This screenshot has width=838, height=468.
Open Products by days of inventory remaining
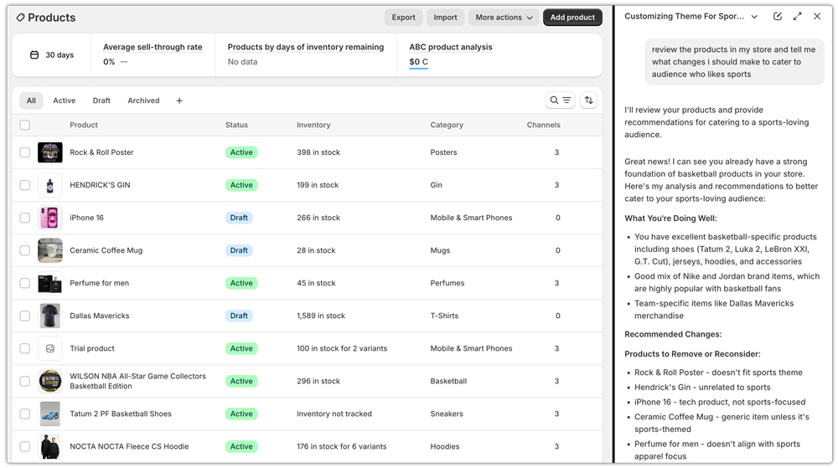[306, 47]
